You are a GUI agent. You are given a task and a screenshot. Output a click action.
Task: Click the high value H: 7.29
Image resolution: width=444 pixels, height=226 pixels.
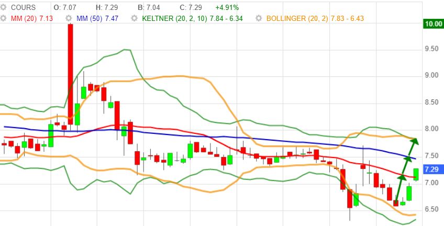pos(106,7)
